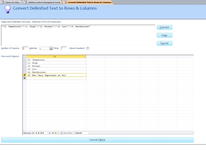Go to first record in navigator
206x158 pixels.
pos(33,133)
